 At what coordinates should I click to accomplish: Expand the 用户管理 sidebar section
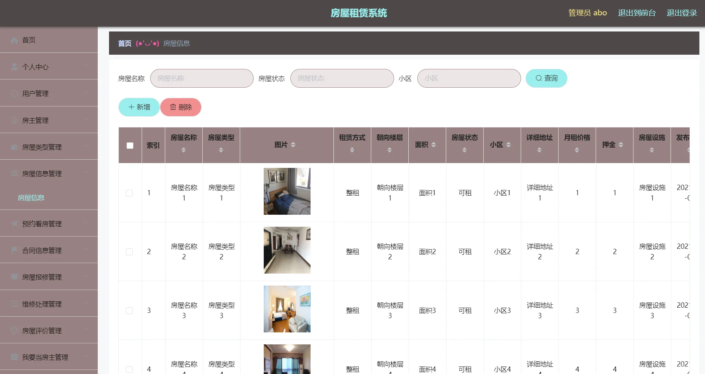click(x=85, y=93)
